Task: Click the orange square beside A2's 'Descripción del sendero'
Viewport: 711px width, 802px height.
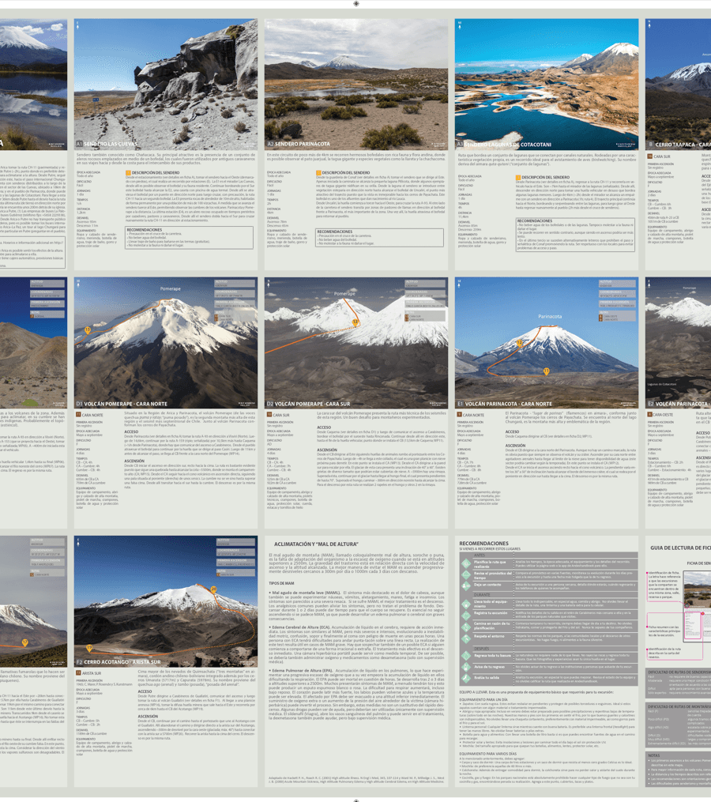Action: click(x=318, y=173)
